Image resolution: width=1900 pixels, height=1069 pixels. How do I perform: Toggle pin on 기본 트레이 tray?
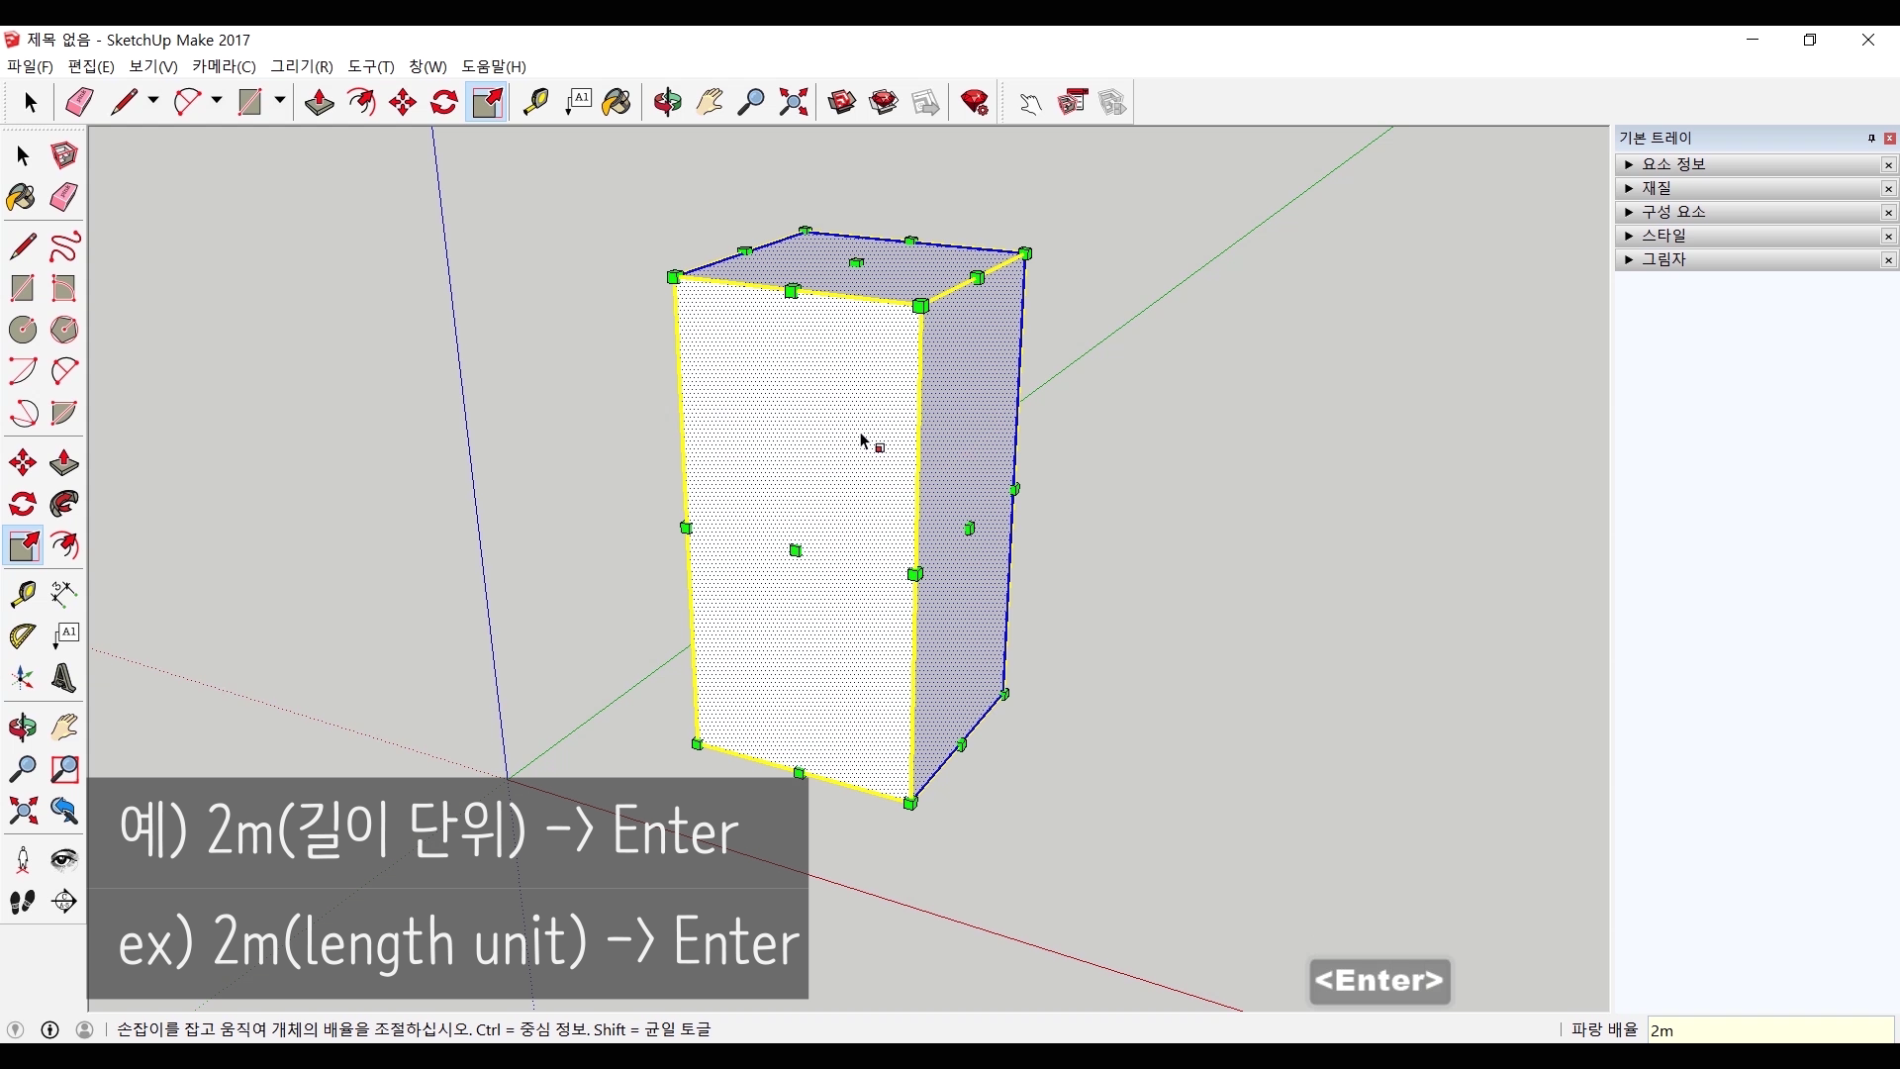point(1871,139)
